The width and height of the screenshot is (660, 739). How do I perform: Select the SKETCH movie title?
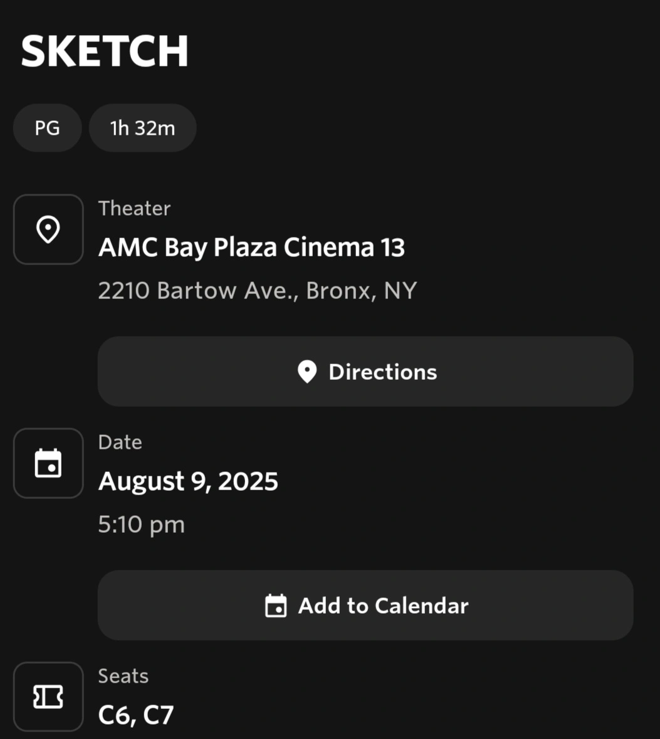pos(104,51)
